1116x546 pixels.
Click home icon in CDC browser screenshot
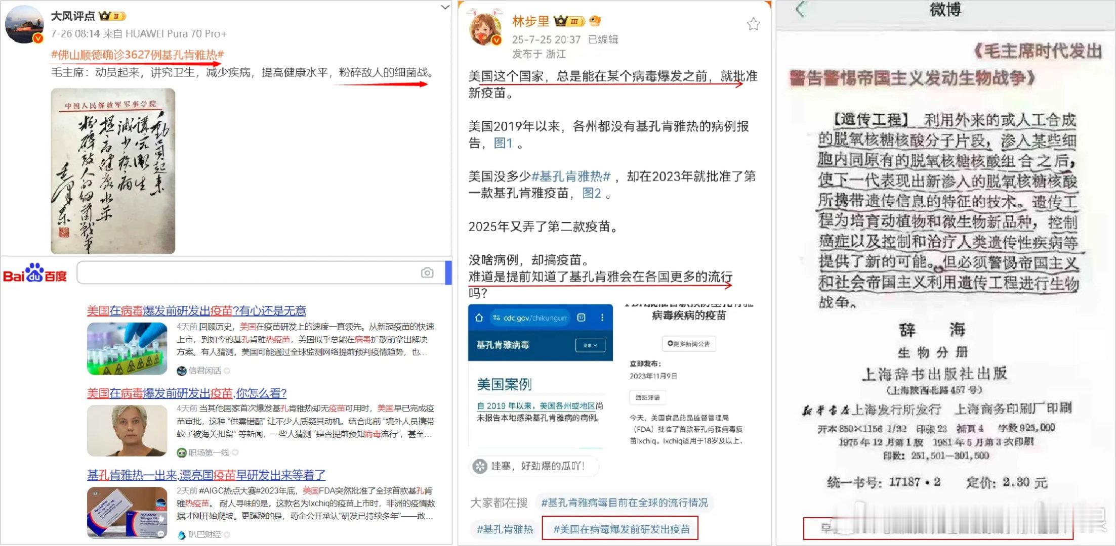pyautogui.click(x=479, y=317)
